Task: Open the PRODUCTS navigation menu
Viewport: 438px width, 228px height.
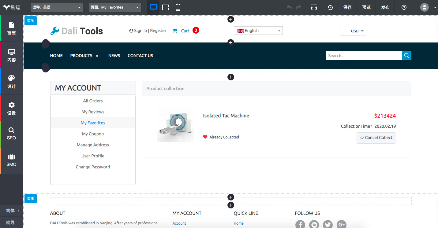Action: [84, 56]
